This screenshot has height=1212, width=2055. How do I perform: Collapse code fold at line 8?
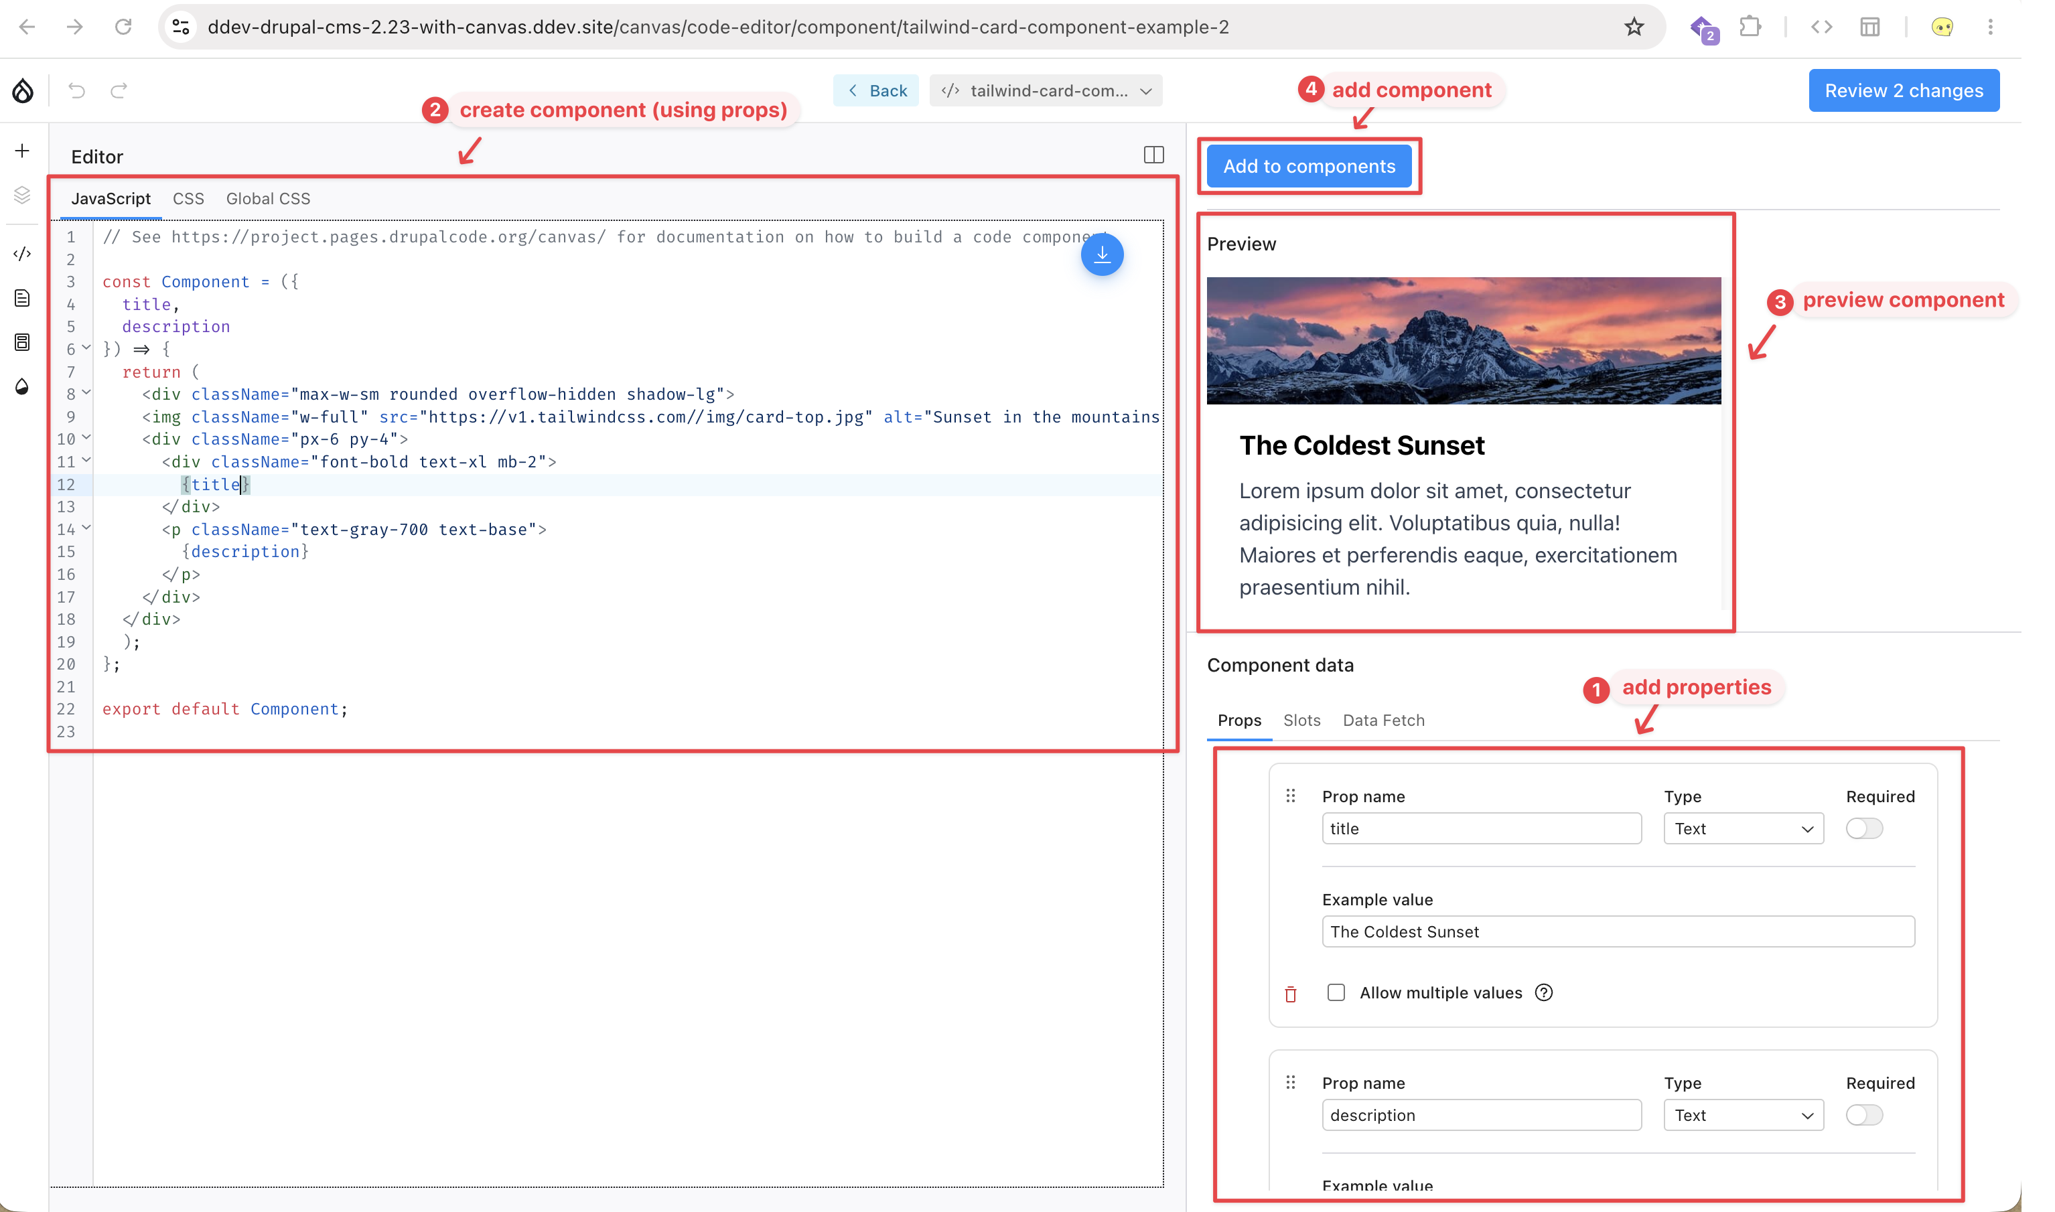pyautogui.click(x=86, y=393)
